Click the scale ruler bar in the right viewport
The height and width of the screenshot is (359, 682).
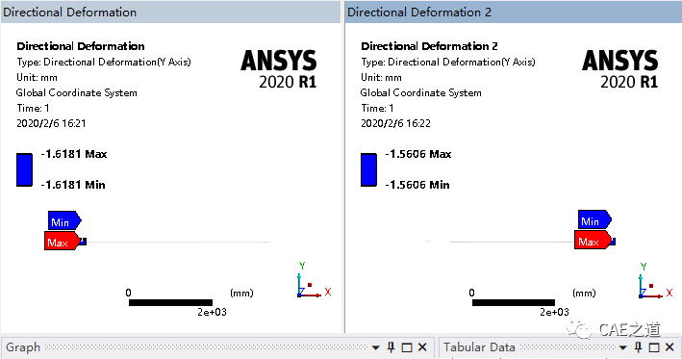(514, 302)
